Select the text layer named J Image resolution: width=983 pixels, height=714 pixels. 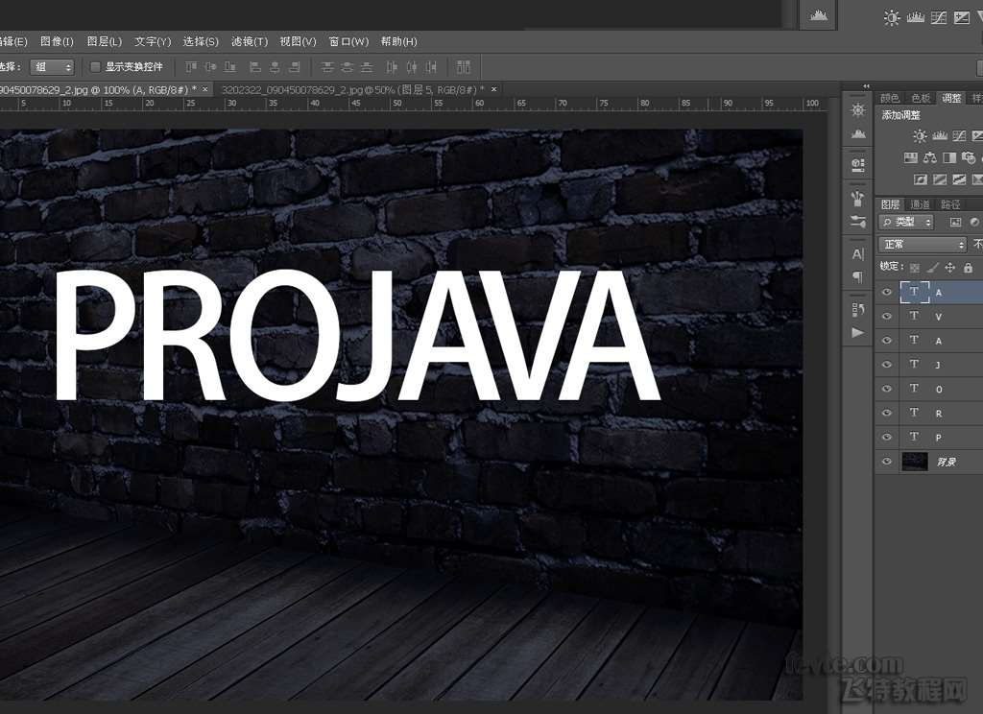pos(941,365)
